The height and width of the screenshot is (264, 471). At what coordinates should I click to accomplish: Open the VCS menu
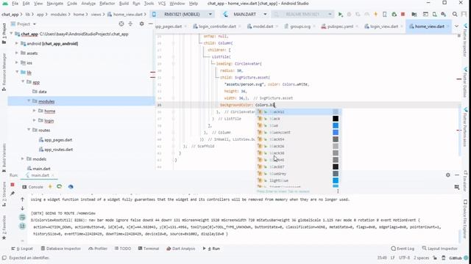(x=162, y=4)
